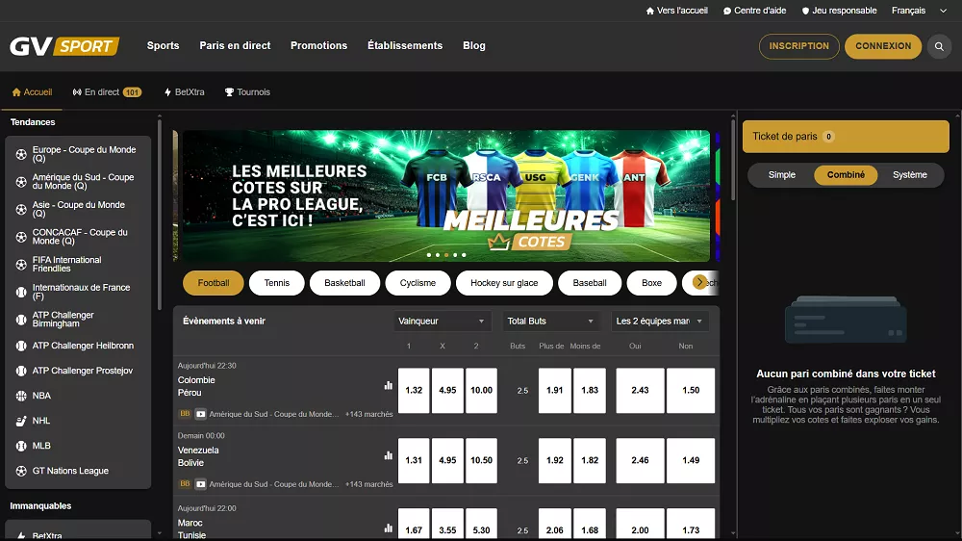Click the BB badge under Venezuela-Bolivie

(x=185, y=484)
